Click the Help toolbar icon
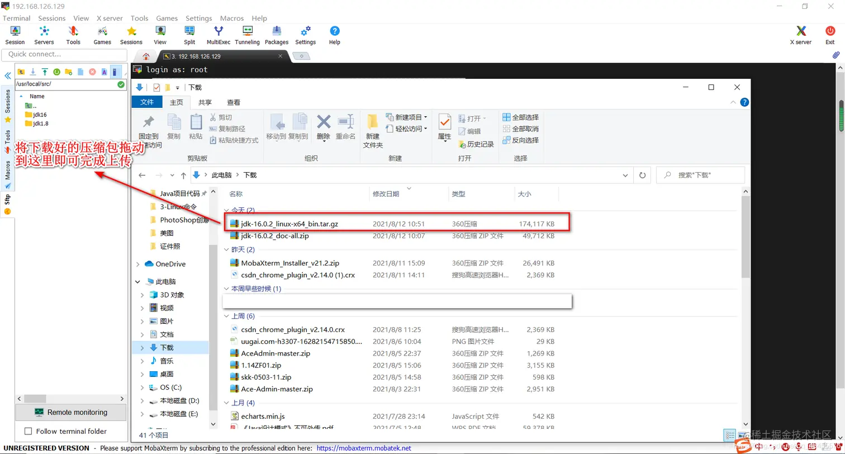Screen dimensions: 845x454 (x=335, y=35)
